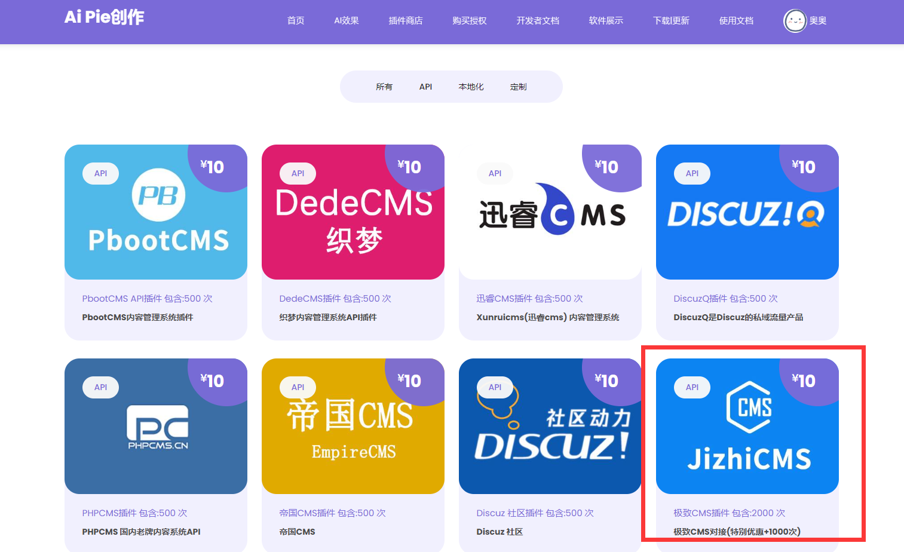Click the API tag on the PbootCMS card
This screenshot has height=552, width=904.
tap(100, 173)
